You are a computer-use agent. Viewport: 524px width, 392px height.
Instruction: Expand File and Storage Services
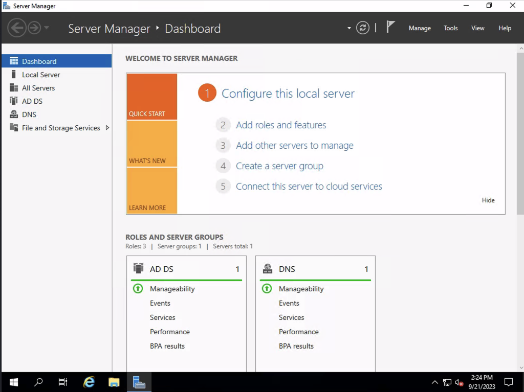pyautogui.click(x=106, y=128)
